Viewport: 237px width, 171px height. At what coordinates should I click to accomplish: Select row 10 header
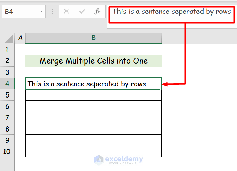click(7, 151)
